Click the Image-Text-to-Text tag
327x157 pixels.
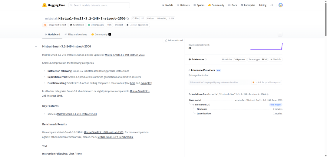[x=55, y=25]
